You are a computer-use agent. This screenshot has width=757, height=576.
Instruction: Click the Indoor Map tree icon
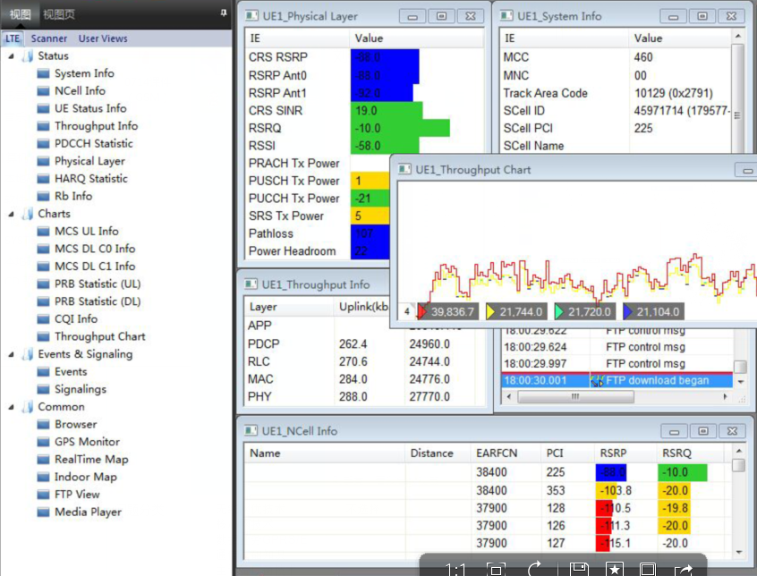pos(44,477)
